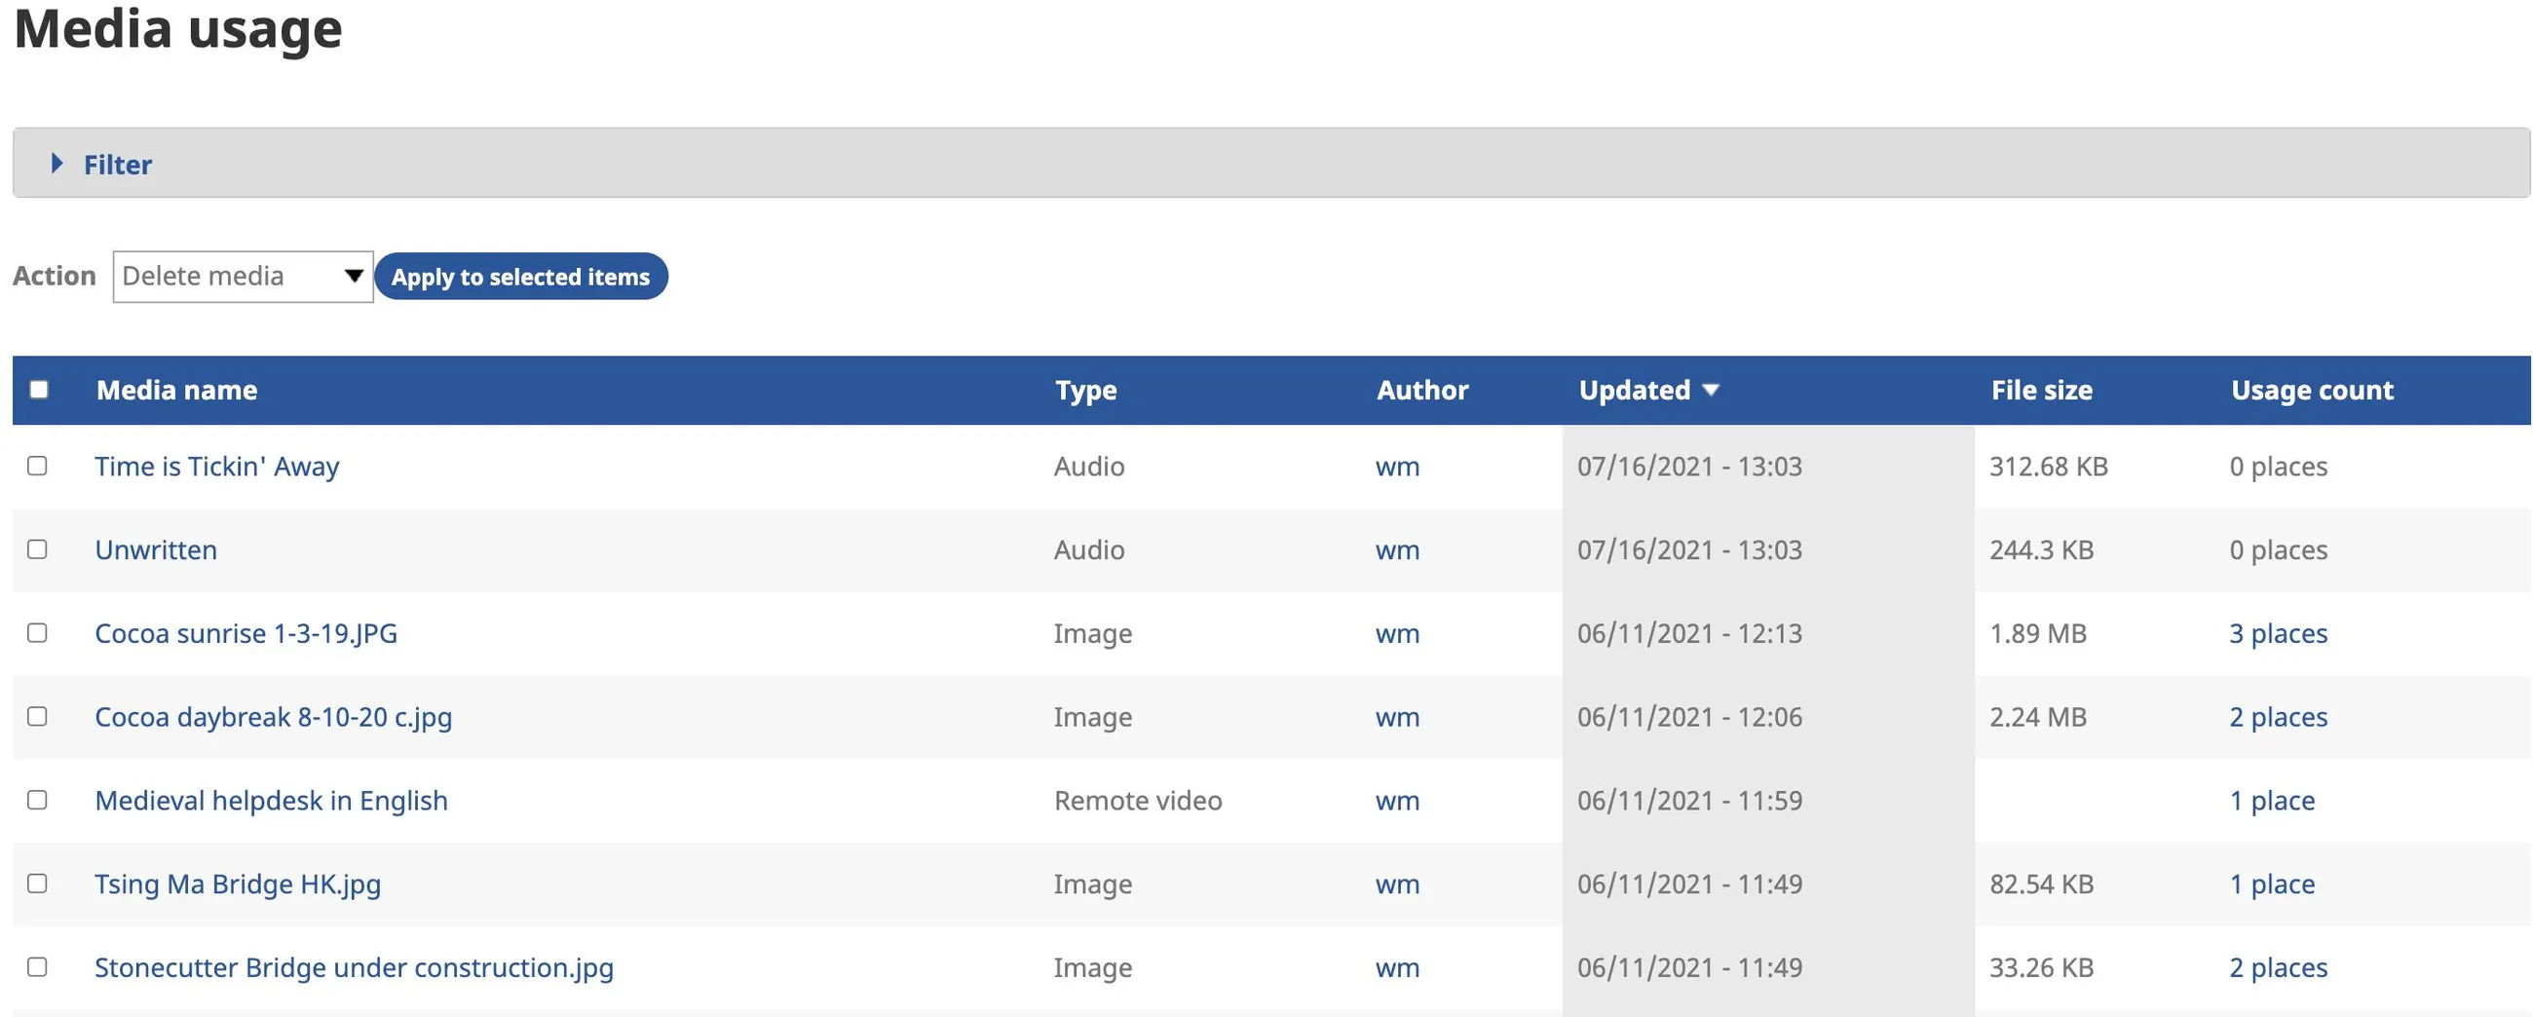Sort by Usage count column header
Image resolution: width=2533 pixels, height=1017 pixels.
(2312, 391)
